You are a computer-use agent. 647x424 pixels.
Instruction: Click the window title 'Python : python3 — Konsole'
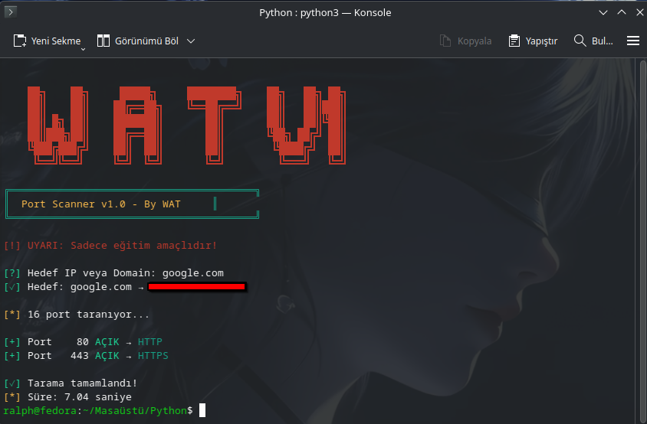click(x=325, y=13)
